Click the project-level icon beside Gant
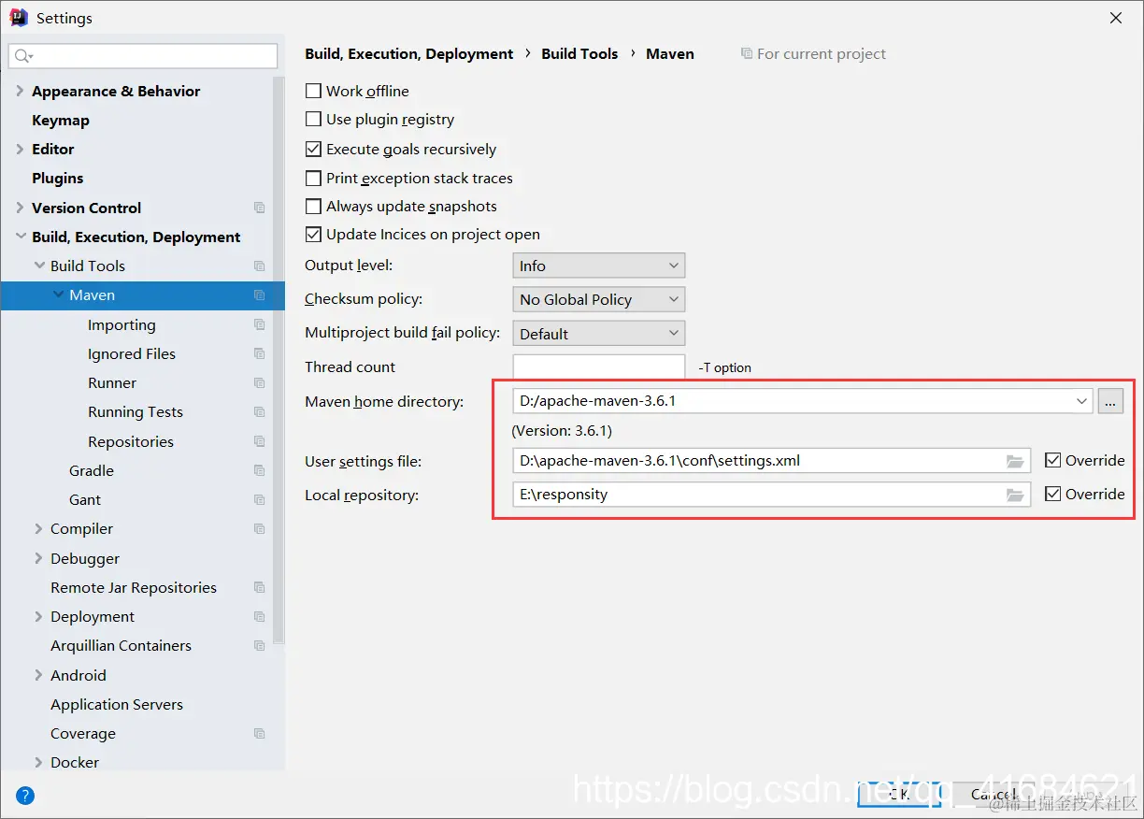Image resolution: width=1144 pixels, height=819 pixels. coord(260,500)
